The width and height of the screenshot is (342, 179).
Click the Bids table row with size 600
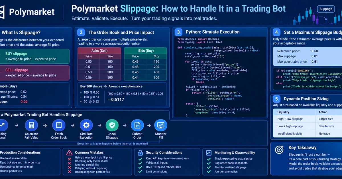pos(145,77)
